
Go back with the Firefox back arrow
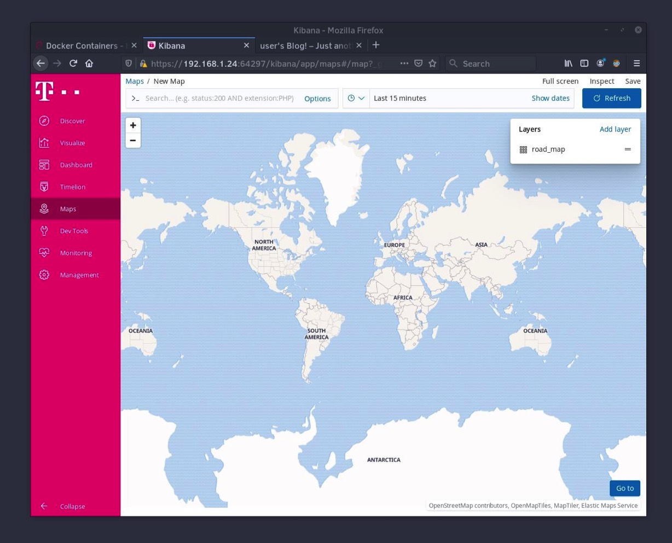pyautogui.click(x=40, y=63)
